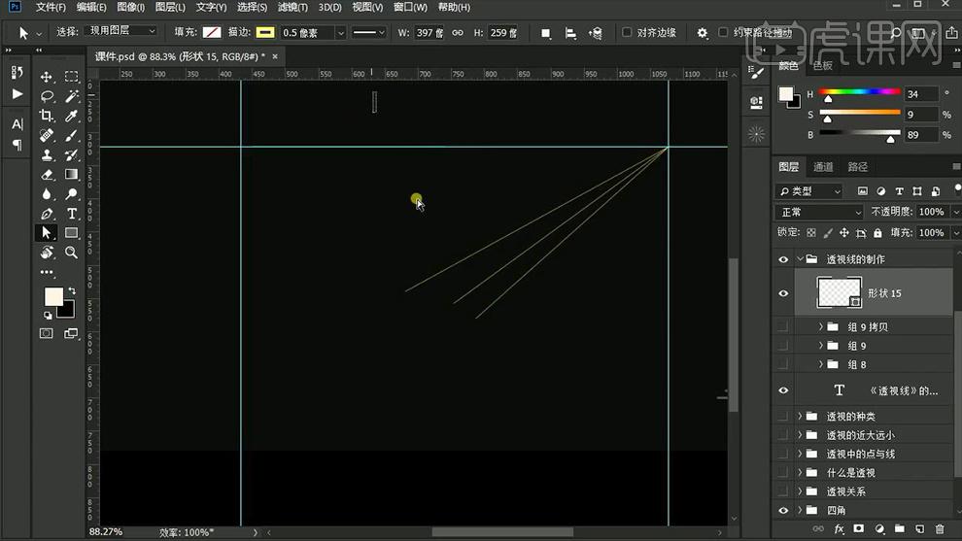
Task: Enable the 对齐边缘 checkbox
Action: click(627, 32)
